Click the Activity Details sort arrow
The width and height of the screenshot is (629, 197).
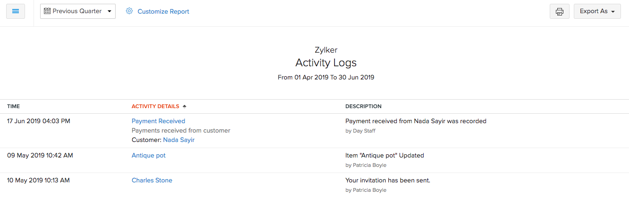click(x=185, y=106)
